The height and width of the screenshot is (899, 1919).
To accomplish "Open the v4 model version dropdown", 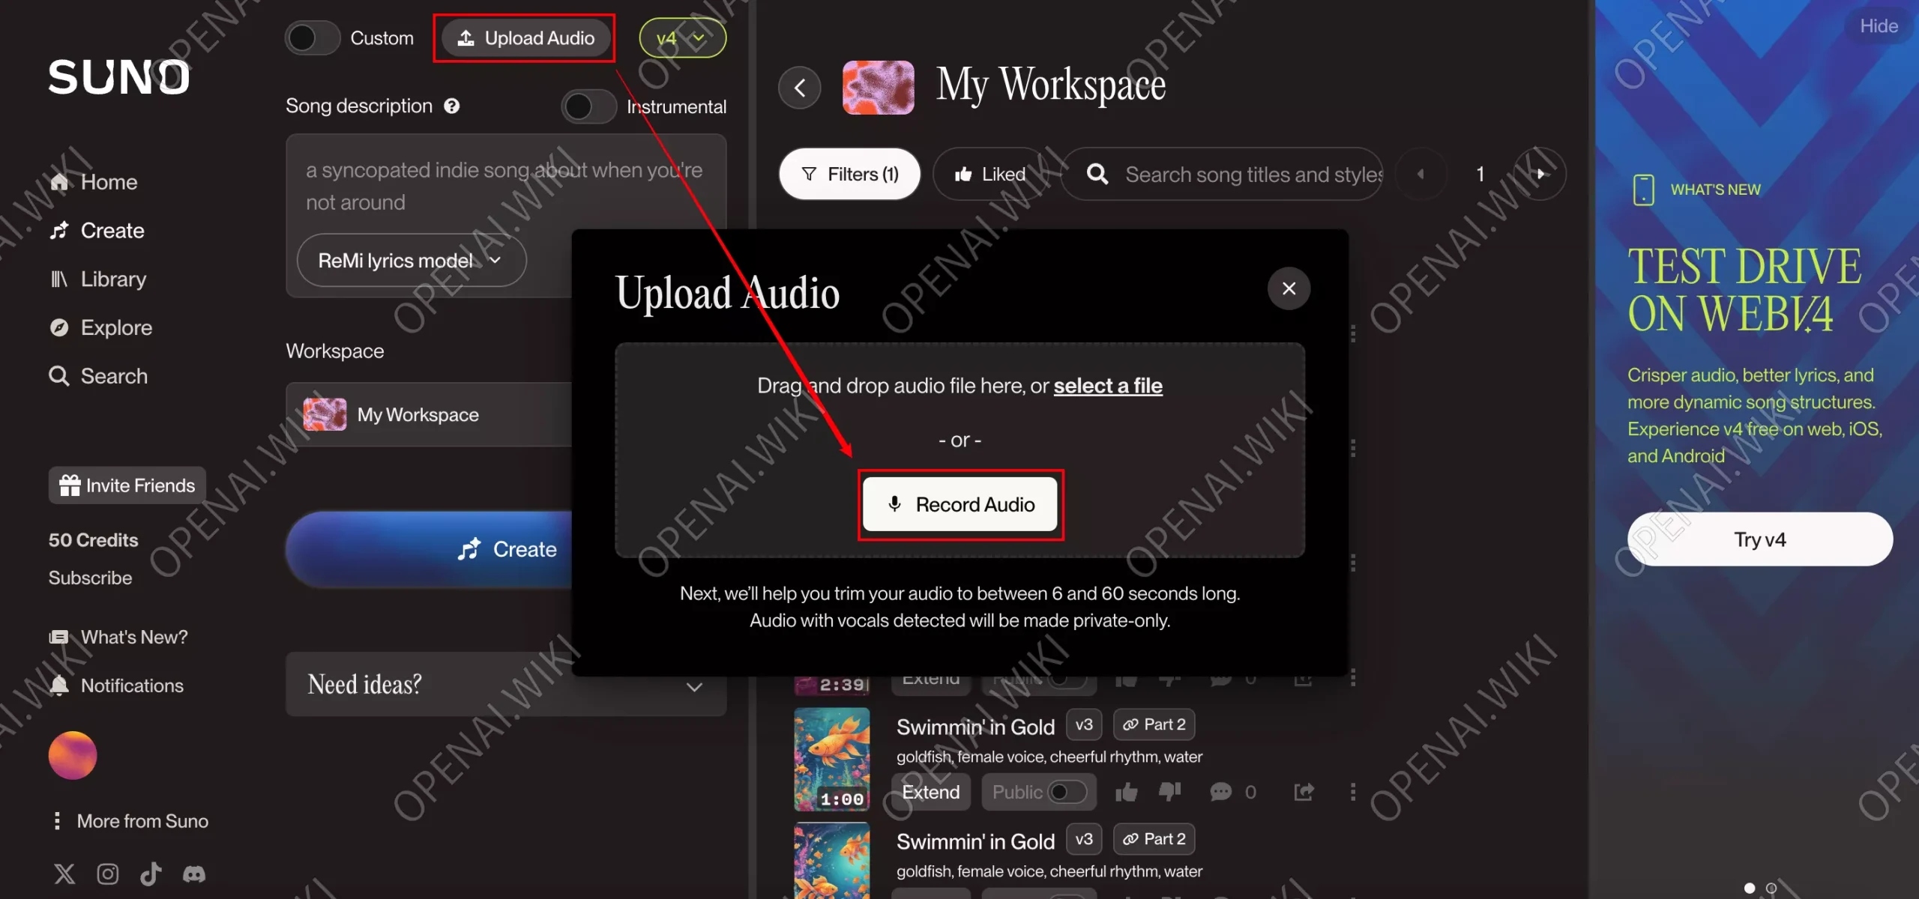I will point(682,37).
